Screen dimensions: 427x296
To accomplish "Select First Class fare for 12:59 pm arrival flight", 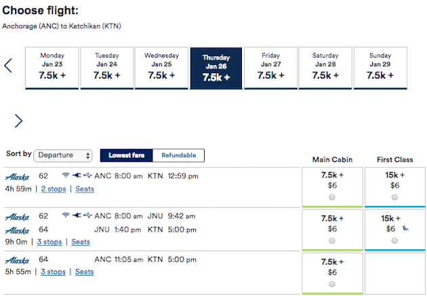I will [394, 197].
